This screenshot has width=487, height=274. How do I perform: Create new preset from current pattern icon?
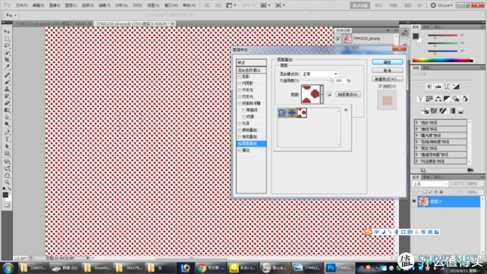pyautogui.click(x=329, y=94)
